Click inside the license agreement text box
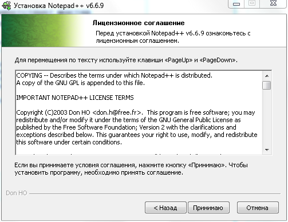Viewport: 288px width, 222px height. pos(139,112)
